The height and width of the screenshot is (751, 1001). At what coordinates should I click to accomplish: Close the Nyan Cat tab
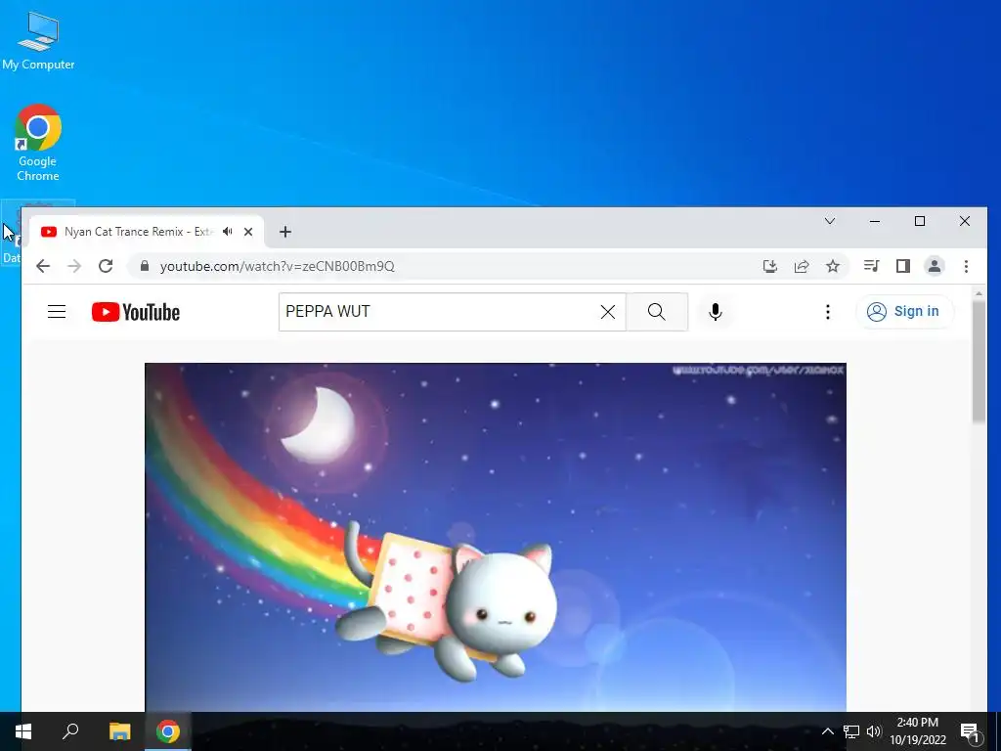point(248,232)
